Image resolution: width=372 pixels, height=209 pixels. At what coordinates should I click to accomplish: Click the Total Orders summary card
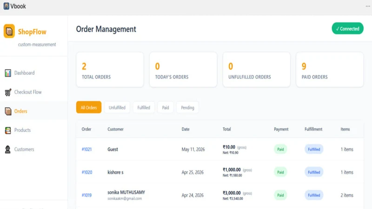[x=110, y=70]
